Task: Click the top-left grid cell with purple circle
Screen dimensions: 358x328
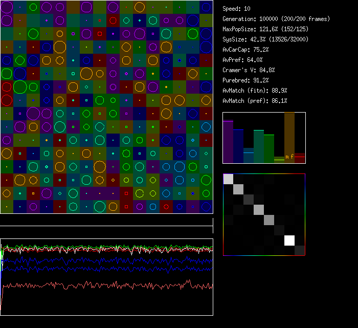Action: click(x=7, y=7)
